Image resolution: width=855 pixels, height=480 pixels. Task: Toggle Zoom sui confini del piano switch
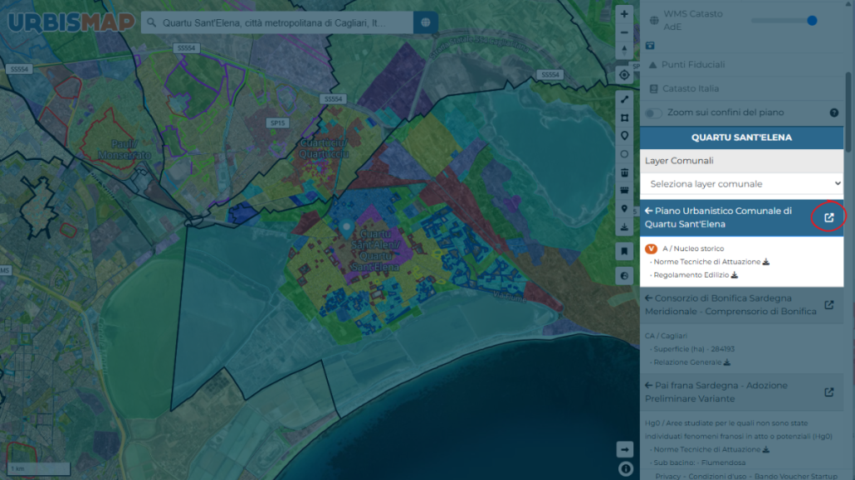click(653, 114)
